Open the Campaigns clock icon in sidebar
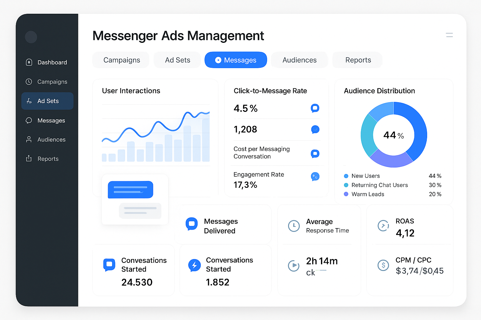This screenshot has height=320, width=481. pos(29,82)
